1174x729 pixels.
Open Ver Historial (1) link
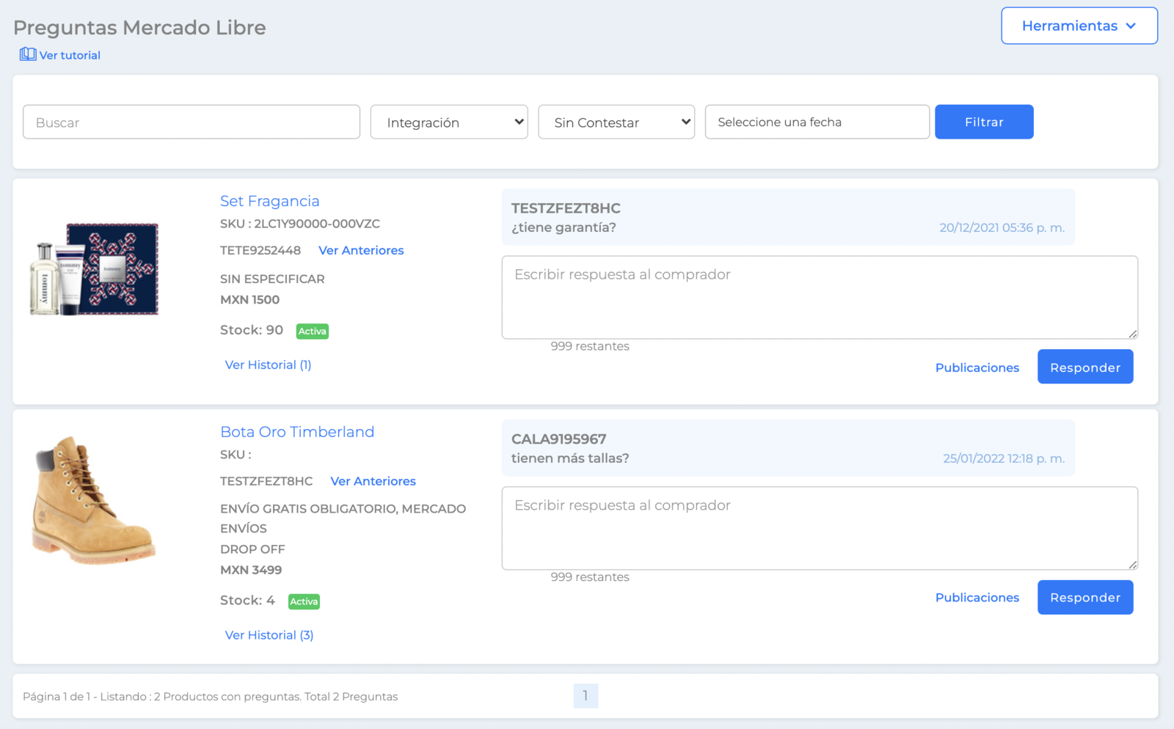(x=268, y=364)
